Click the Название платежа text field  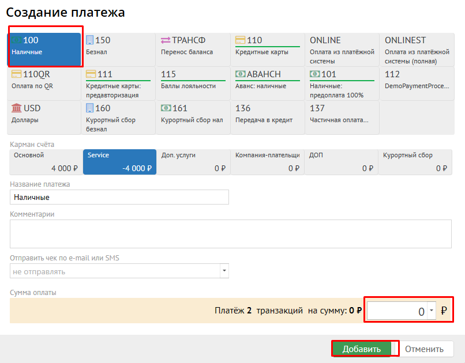(x=119, y=197)
